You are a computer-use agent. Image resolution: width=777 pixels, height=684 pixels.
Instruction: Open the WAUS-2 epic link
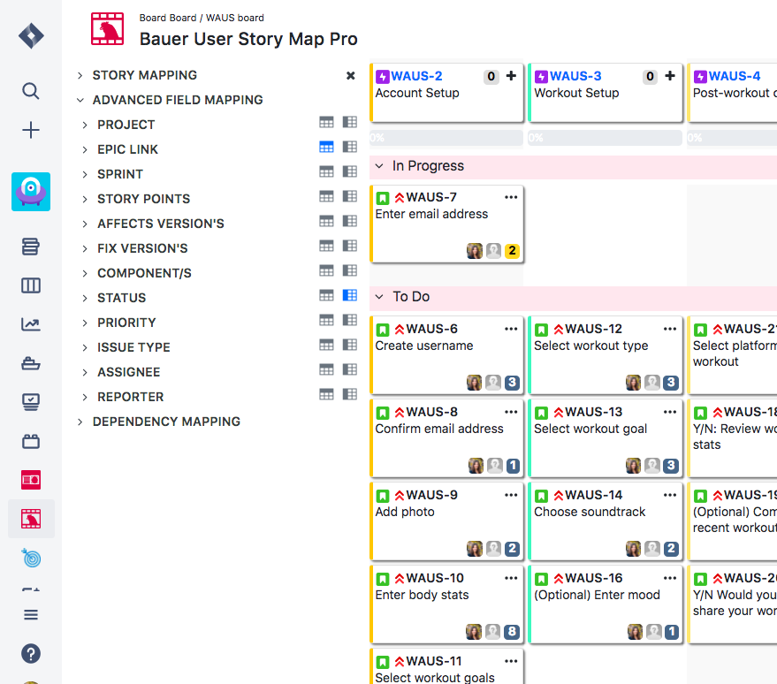click(x=416, y=76)
